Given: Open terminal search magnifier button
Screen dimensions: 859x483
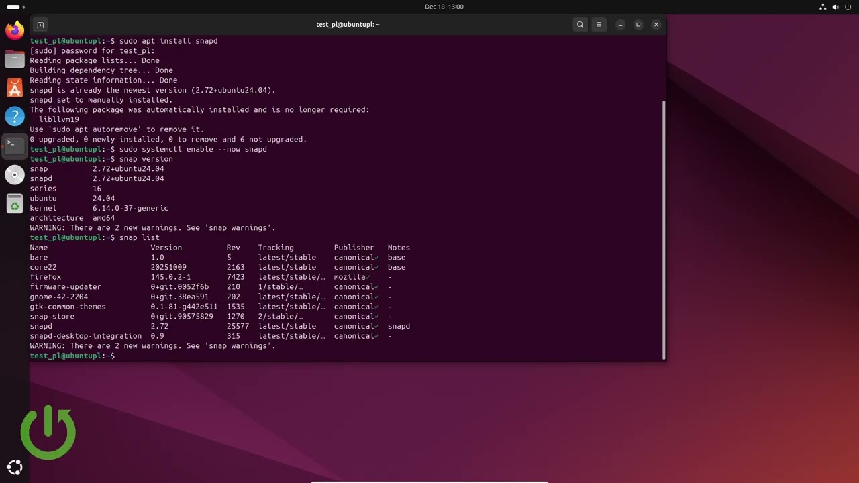Looking at the screenshot, I should 580,25.
